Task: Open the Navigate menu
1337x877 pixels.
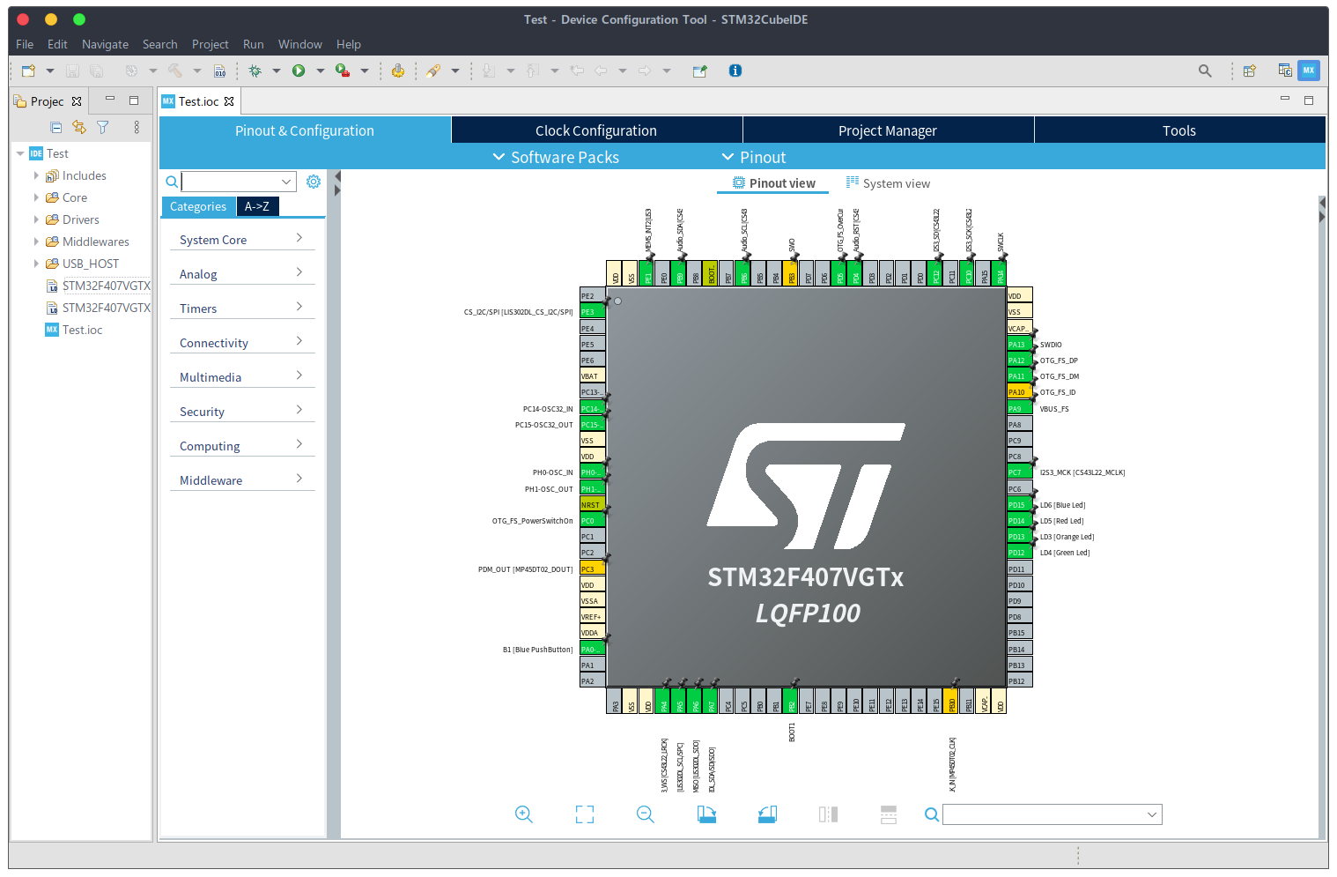Action: coord(105,44)
